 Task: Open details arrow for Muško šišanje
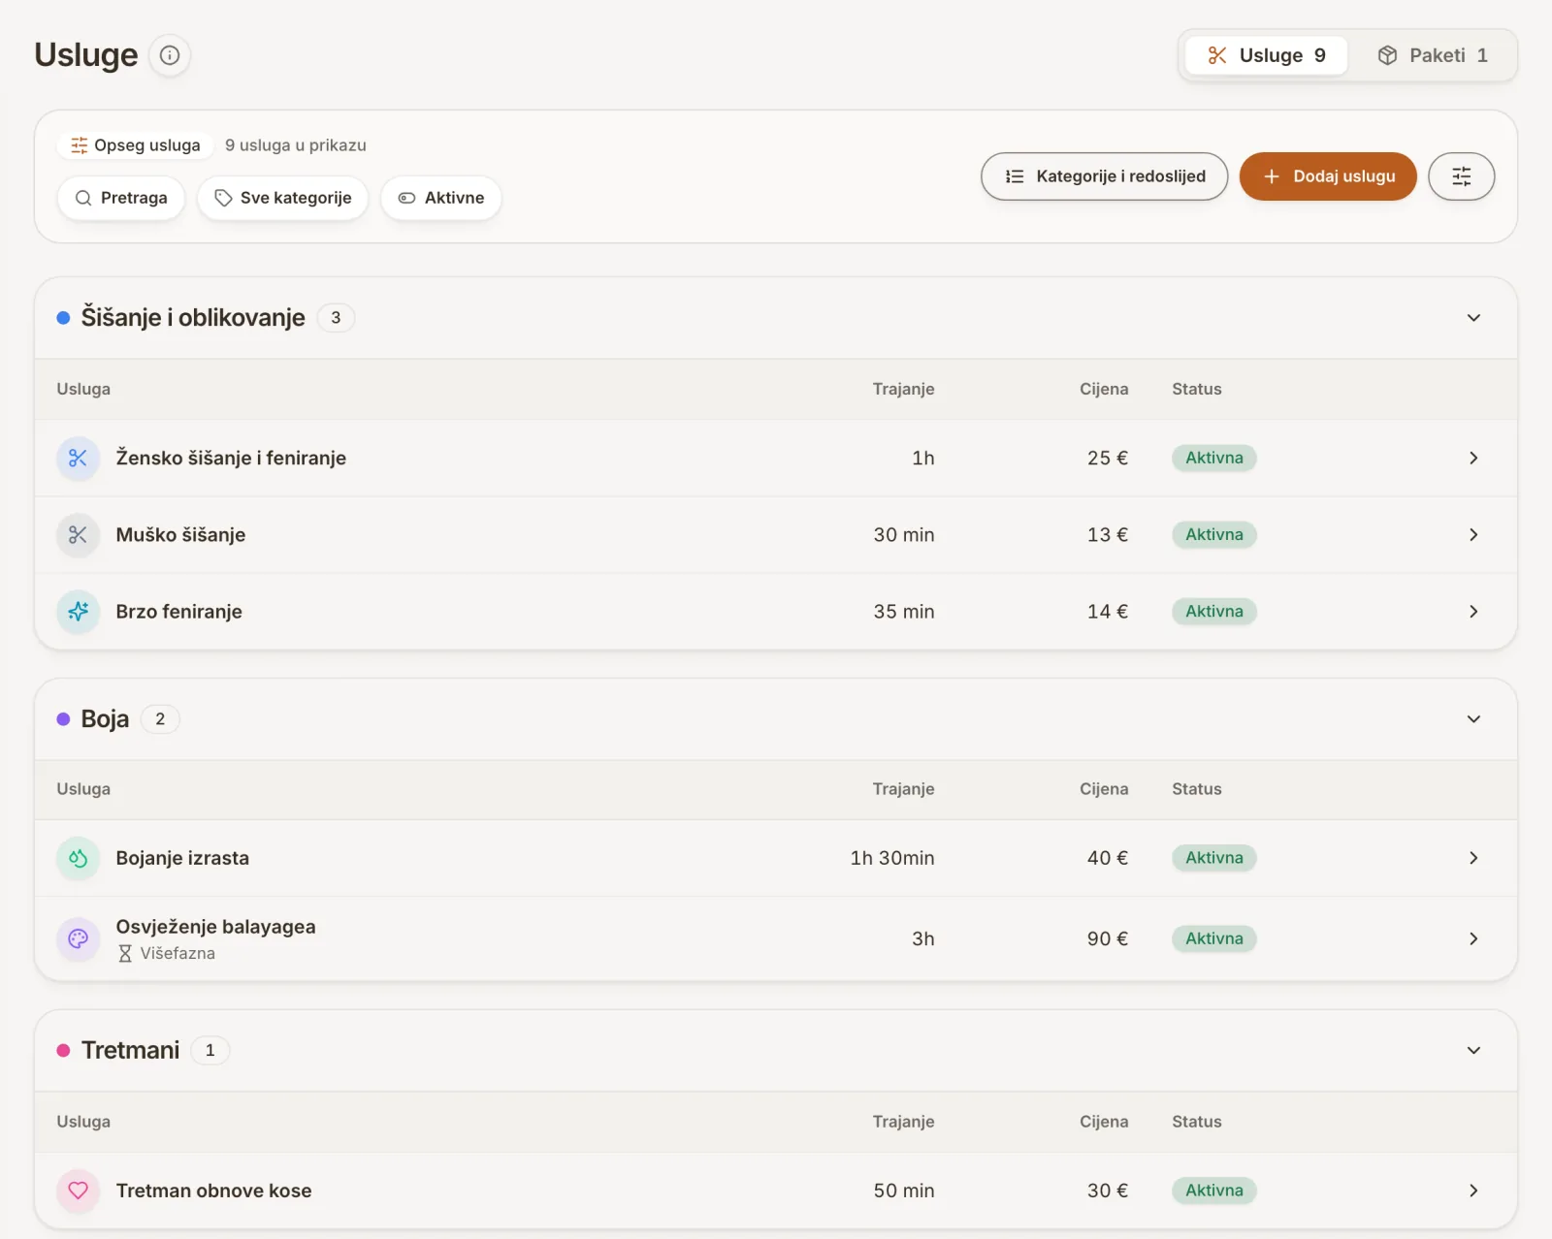(1473, 535)
